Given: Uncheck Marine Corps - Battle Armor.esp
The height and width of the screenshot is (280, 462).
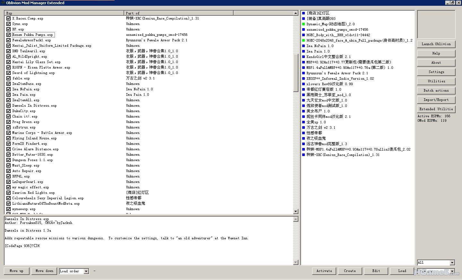Looking at the screenshot, I should point(8,133).
